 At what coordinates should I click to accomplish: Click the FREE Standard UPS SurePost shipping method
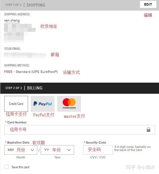(x=31, y=72)
